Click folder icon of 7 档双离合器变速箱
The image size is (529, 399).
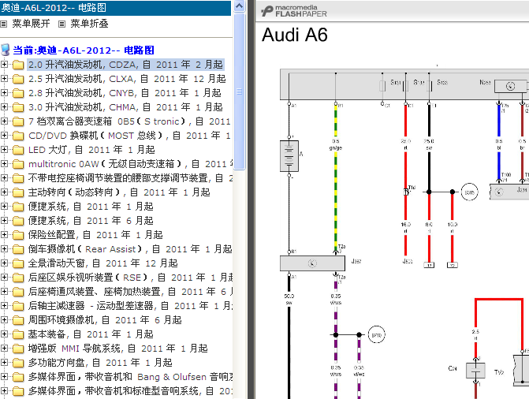[x=18, y=121]
